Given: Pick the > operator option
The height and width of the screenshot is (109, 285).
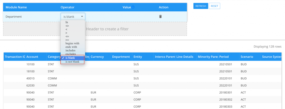Looking at the screenshot, I should point(66,33).
